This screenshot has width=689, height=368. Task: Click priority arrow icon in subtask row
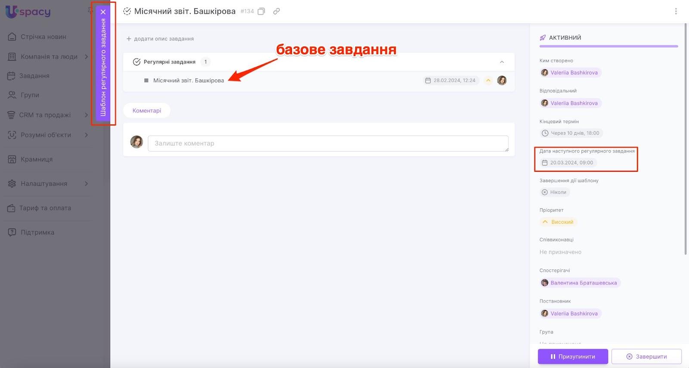click(x=488, y=80)
